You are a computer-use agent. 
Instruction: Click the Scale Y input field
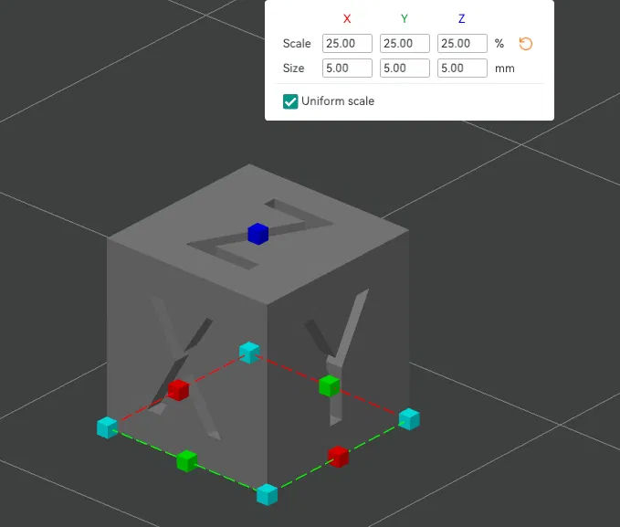tap(405, 43)
